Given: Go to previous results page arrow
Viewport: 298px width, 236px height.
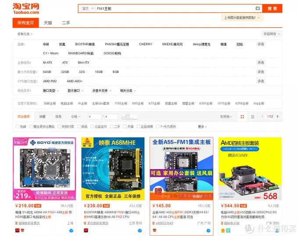Looking at the screenshot, I should click(263, 116).
